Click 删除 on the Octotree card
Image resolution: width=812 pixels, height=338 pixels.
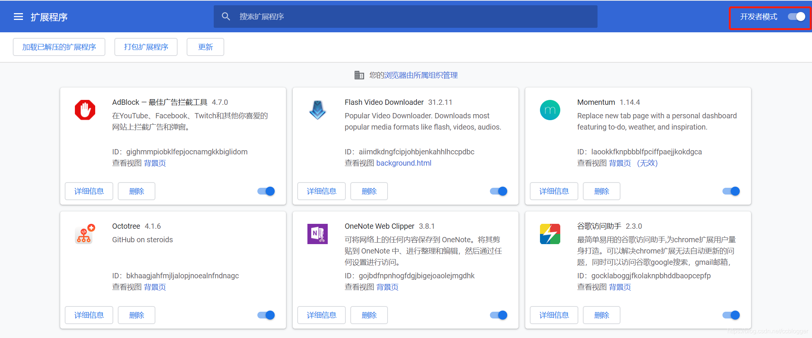pos(137,315)
